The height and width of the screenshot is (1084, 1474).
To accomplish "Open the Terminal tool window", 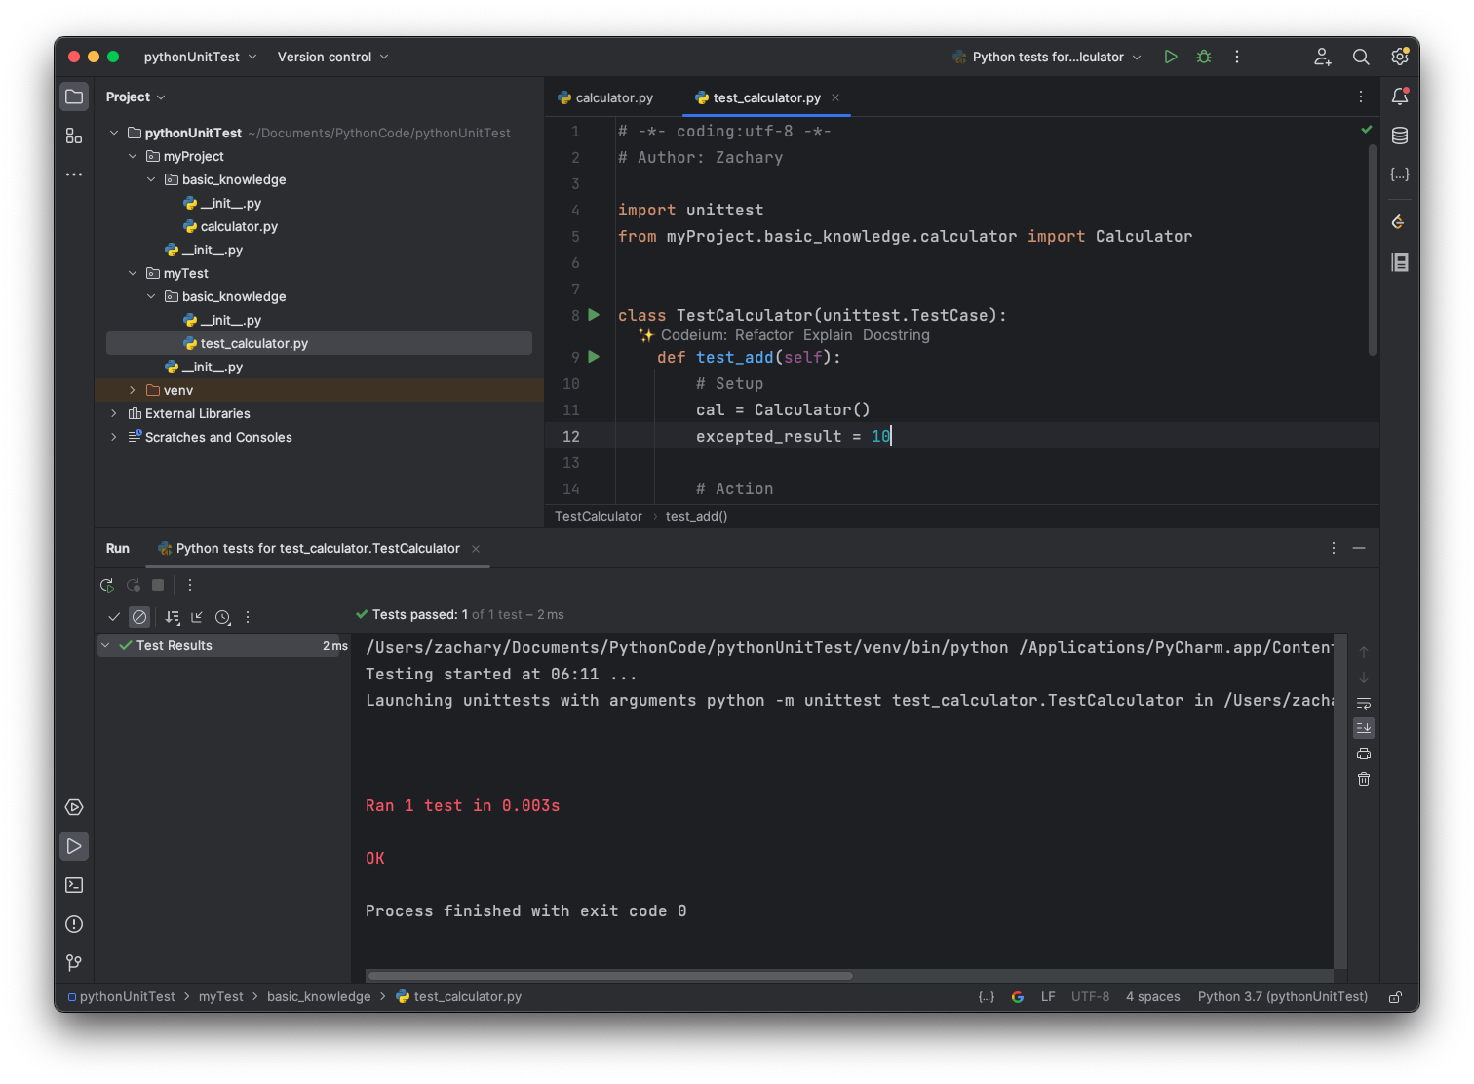I will point(74,885).
